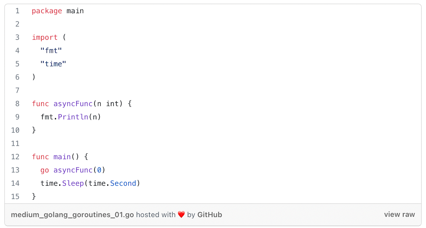Select line number 8 next to asyncFunc

tap(17, 104)
